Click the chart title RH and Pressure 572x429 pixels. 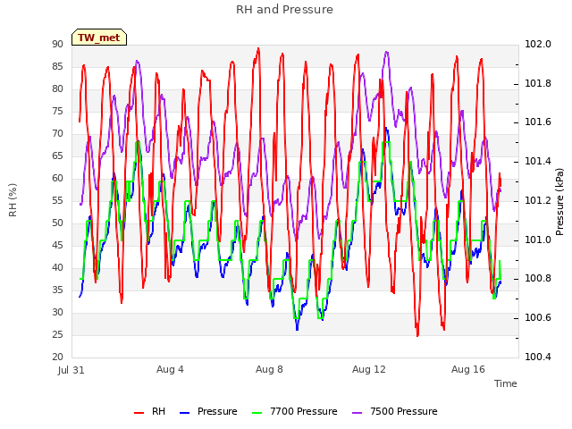tap(284, 10)
